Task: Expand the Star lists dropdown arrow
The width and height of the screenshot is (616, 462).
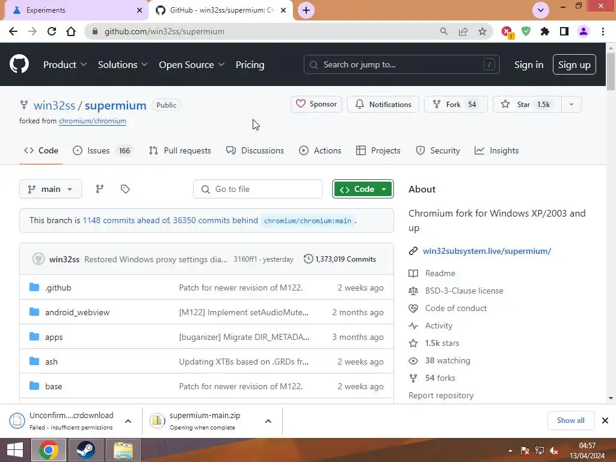Action: coord(571,105)
